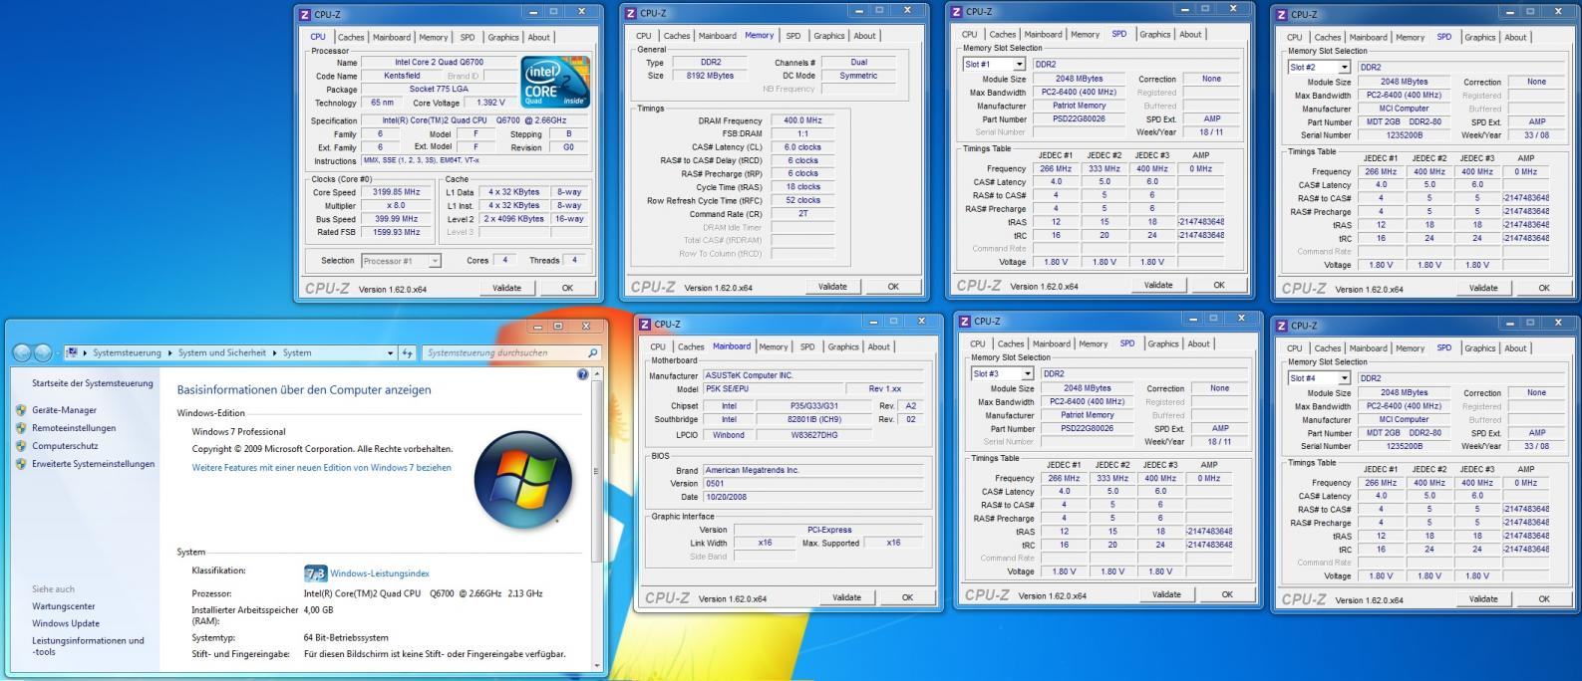Open Graphics tab in the Slot #1 SPD window
This screenshot has width=1582, height=681.
pyautogui.click(x=1155, y=34)
